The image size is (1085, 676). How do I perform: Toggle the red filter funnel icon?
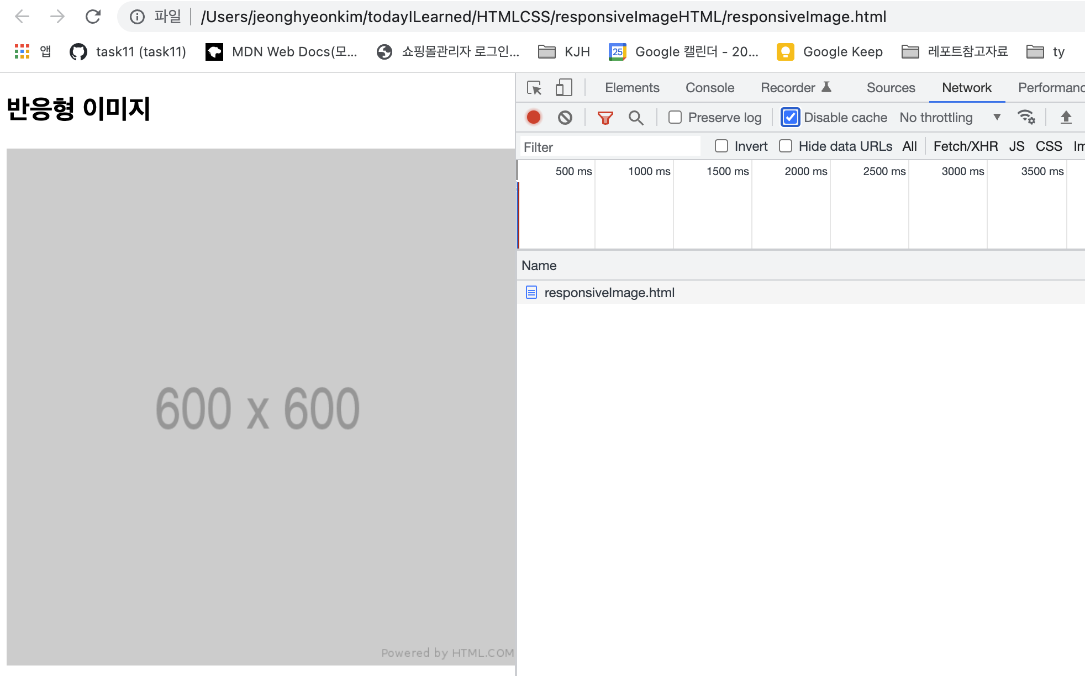click(605, 118)
